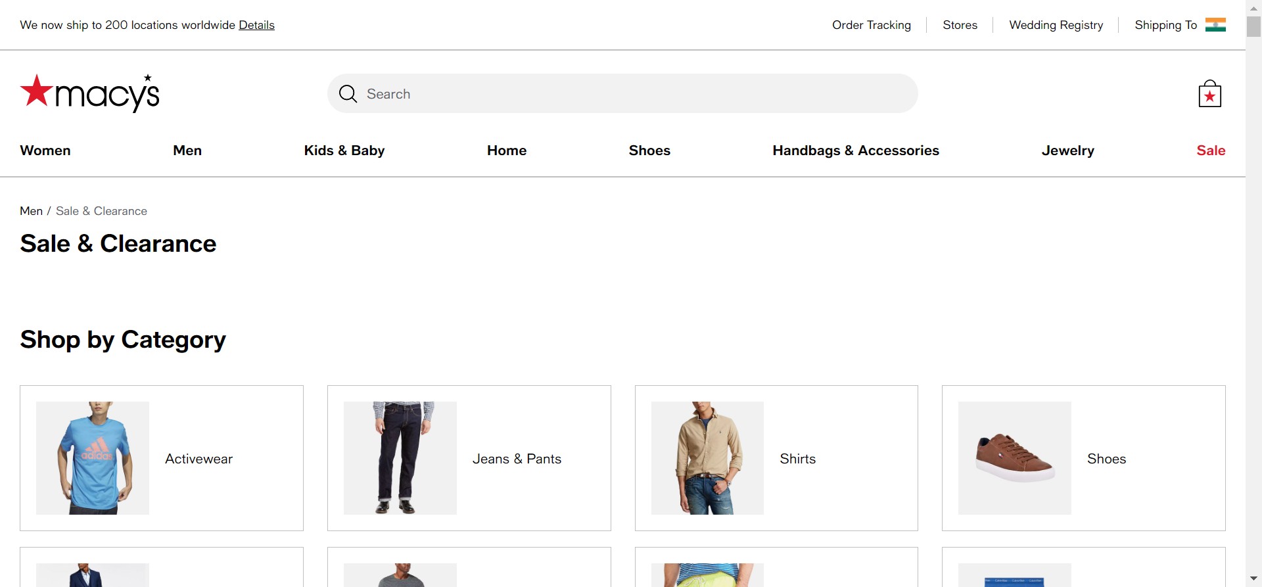Screen dimensions: 1262x587
Task: Open the Shirts category card
Action: [776, 458]
